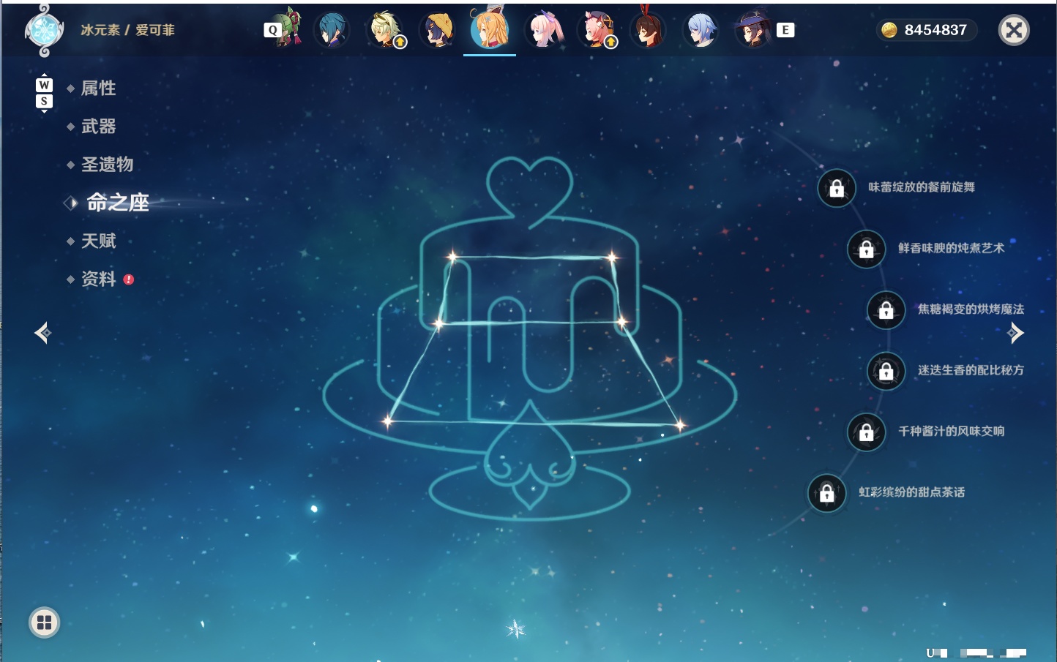Click the Cryo snowflake element emblem
This screenshot has height=662, width=1057.
click(44, 31)
